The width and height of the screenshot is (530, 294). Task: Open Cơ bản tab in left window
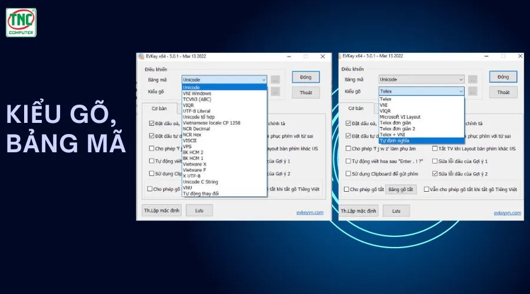click(x=159, y=109)
